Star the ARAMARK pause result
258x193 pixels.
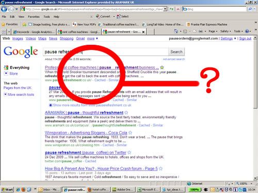[126, 113]
